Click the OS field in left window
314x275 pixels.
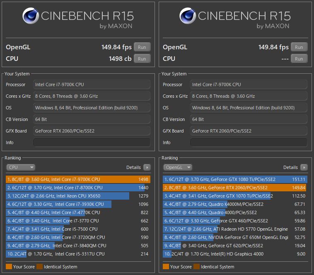92,108
